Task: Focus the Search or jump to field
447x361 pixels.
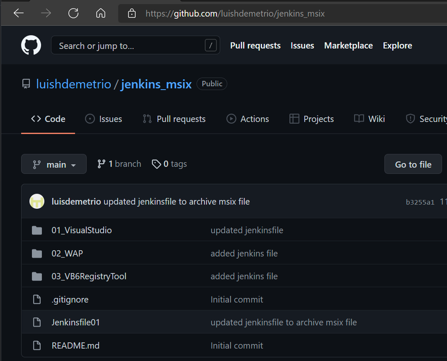Action: tap(136, 45)
